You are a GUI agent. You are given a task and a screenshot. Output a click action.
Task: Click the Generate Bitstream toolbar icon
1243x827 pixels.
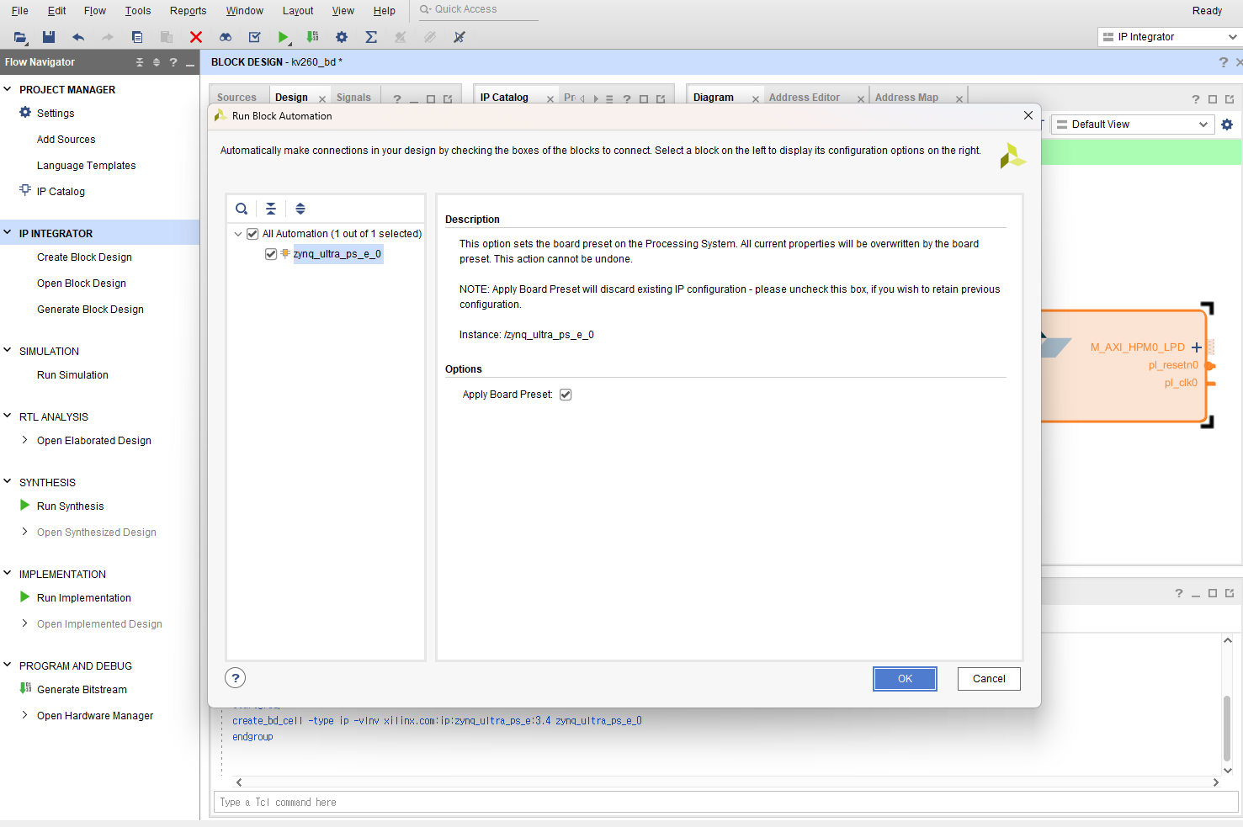(x=312, y=37)
